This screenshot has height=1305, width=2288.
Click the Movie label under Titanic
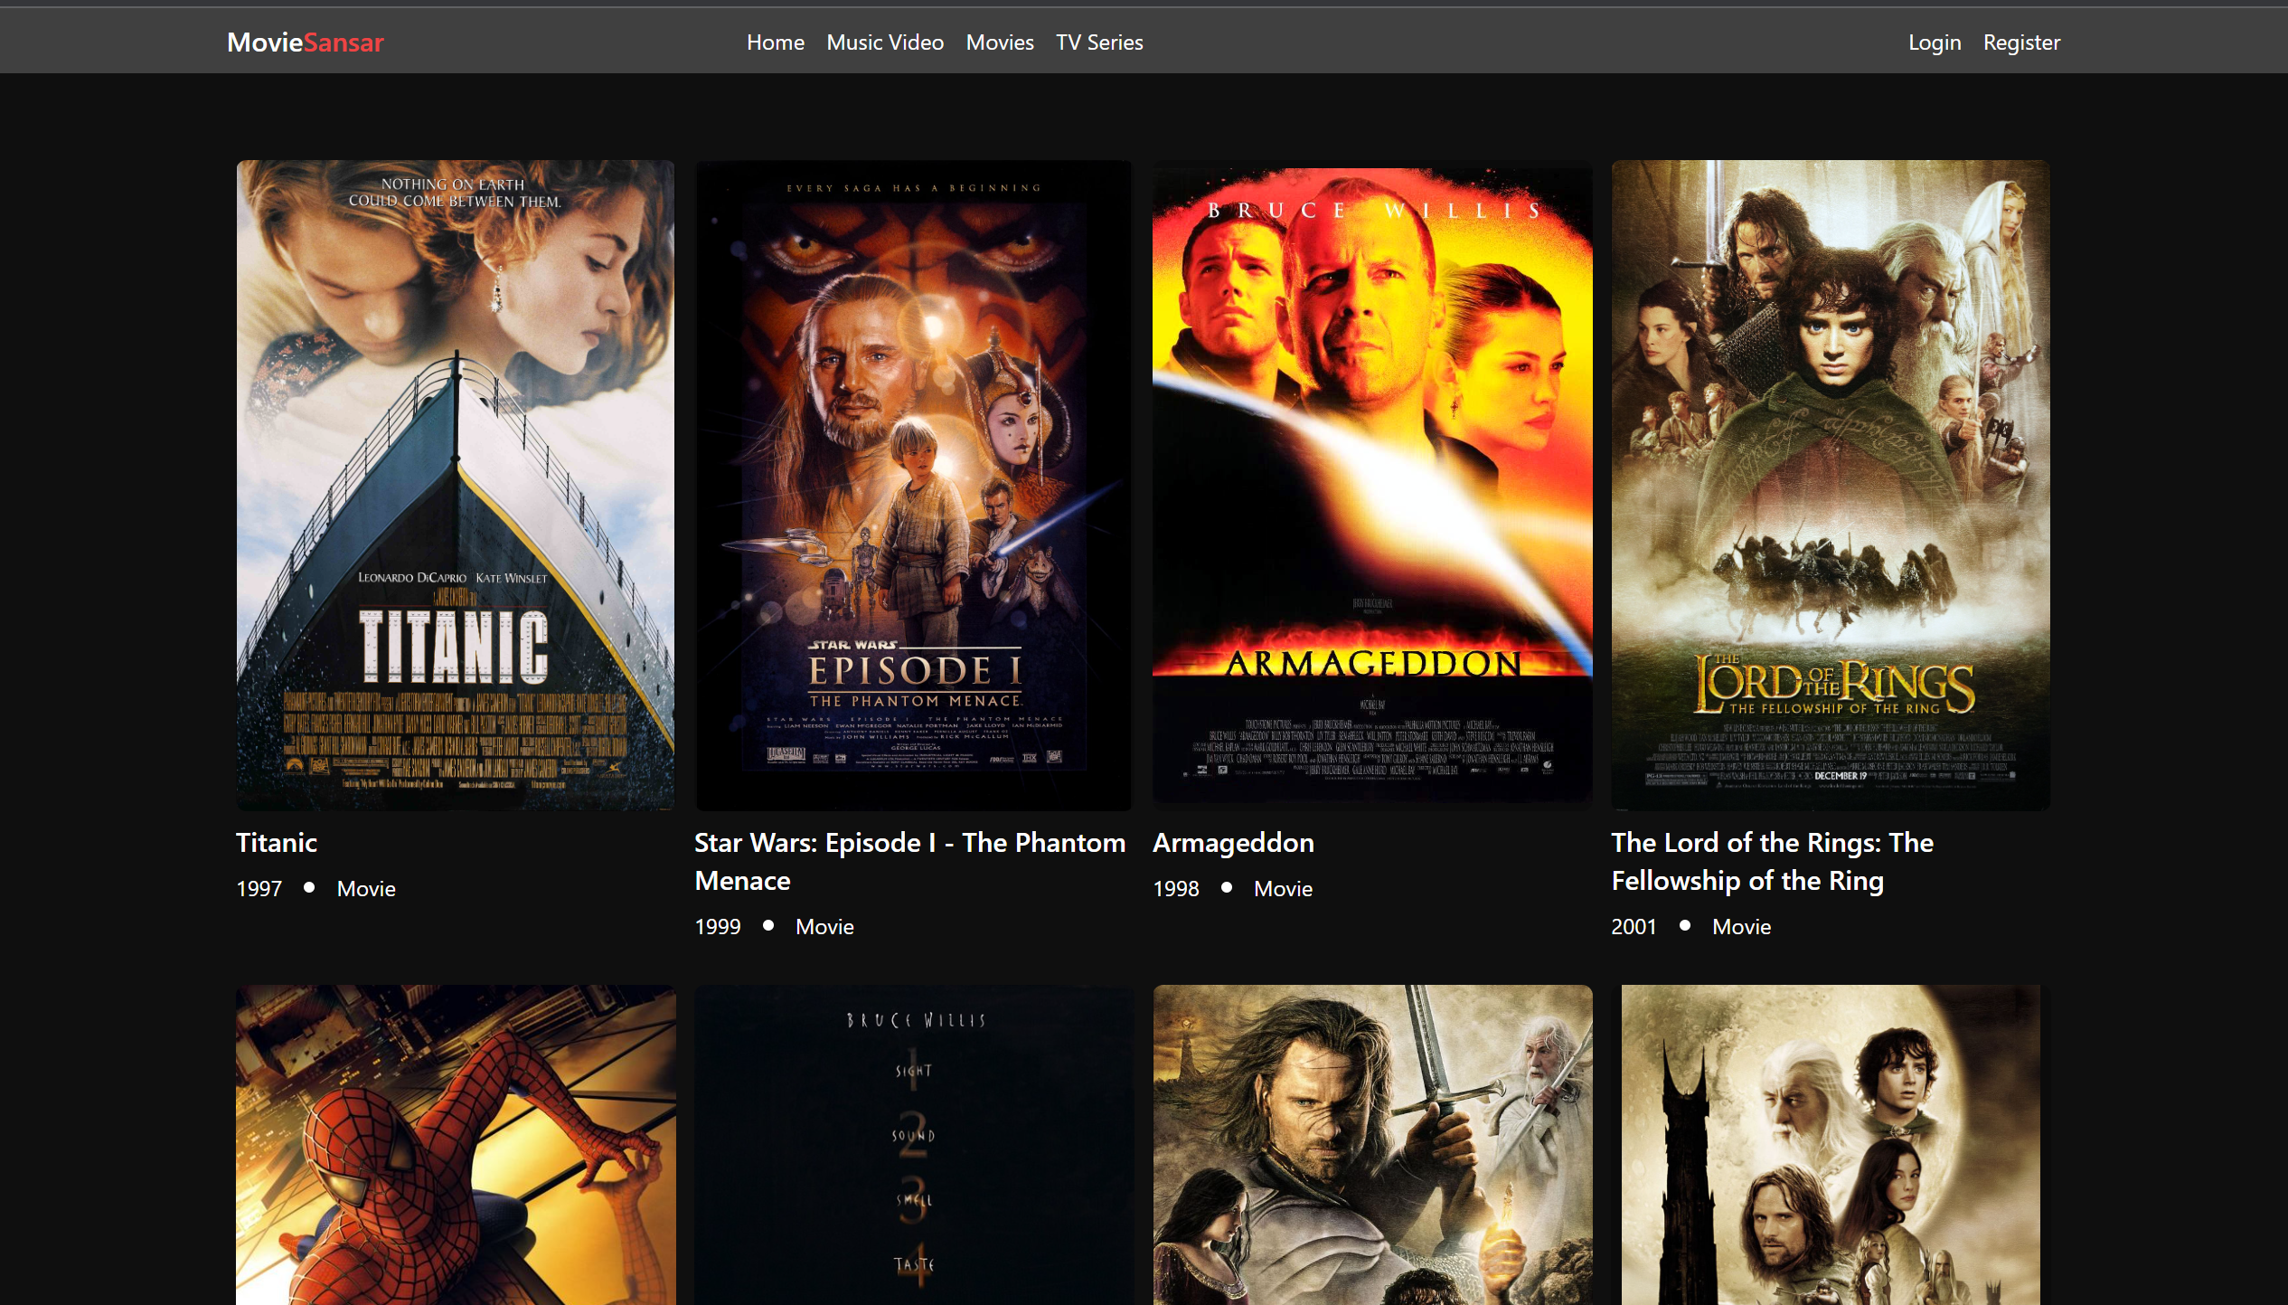366,889
